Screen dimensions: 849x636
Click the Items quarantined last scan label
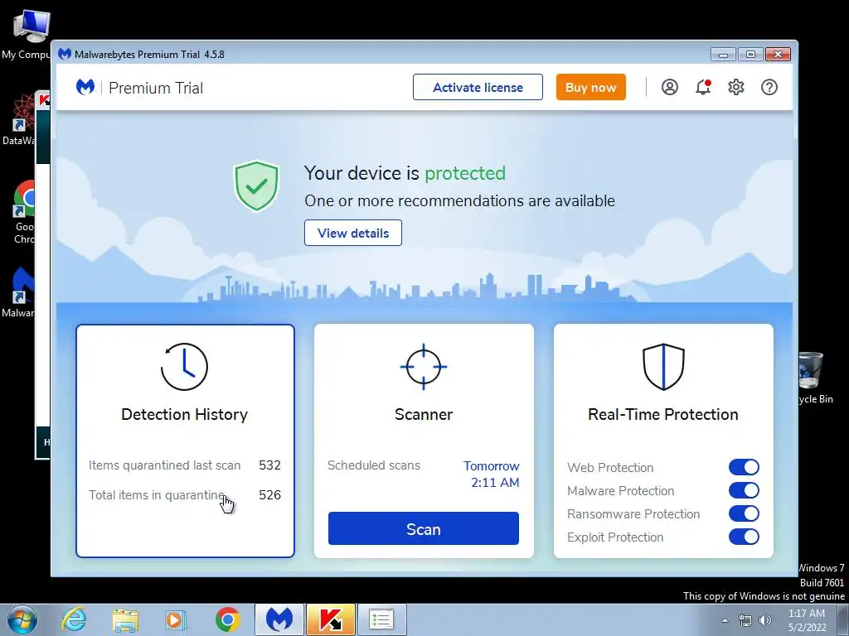(165, 465)
